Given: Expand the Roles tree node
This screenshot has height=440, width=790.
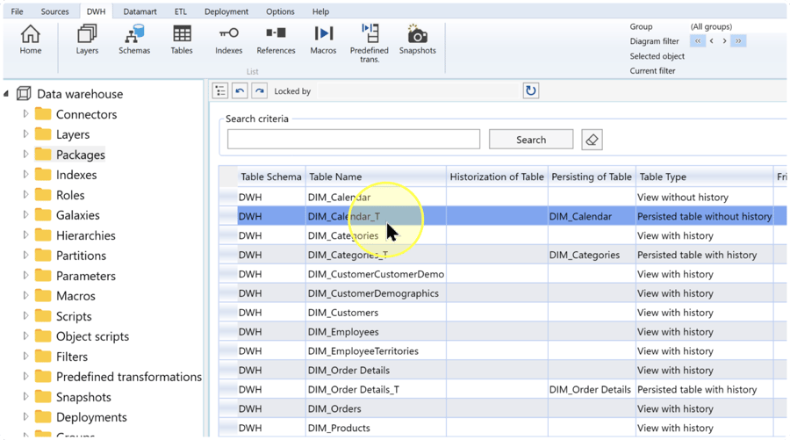Looking at the screenshot, I should click(25, 195).
